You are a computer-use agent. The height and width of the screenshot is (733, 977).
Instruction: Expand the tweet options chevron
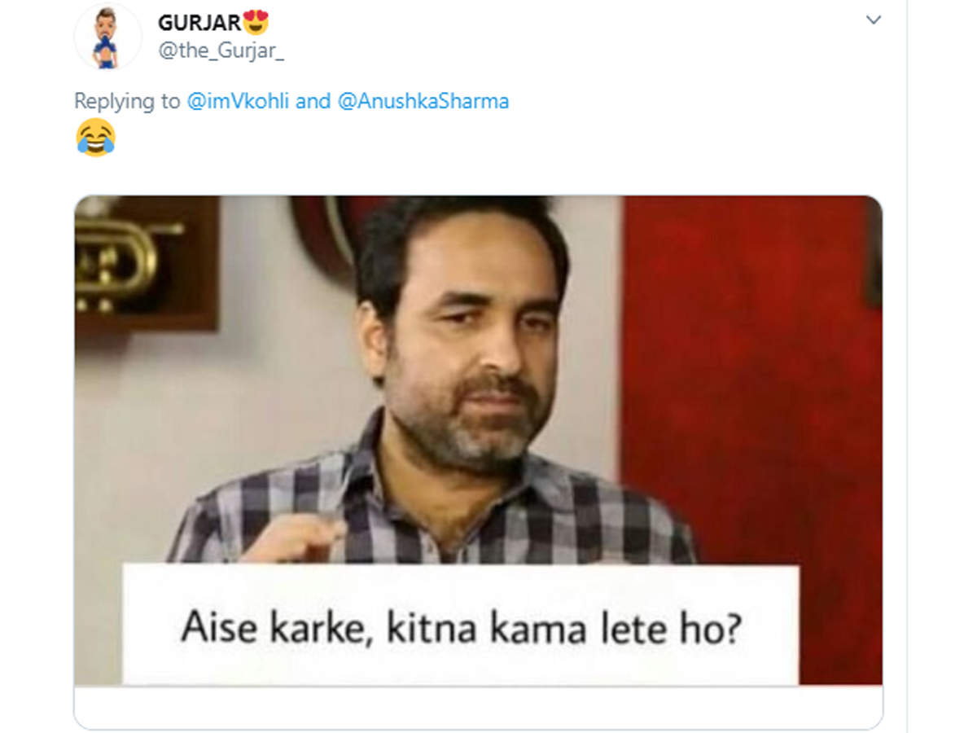[874, 20]
